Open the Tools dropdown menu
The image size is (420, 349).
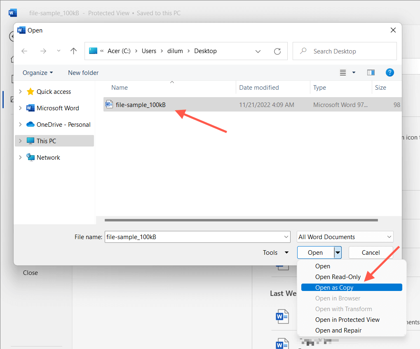click(x=276, y=253)
